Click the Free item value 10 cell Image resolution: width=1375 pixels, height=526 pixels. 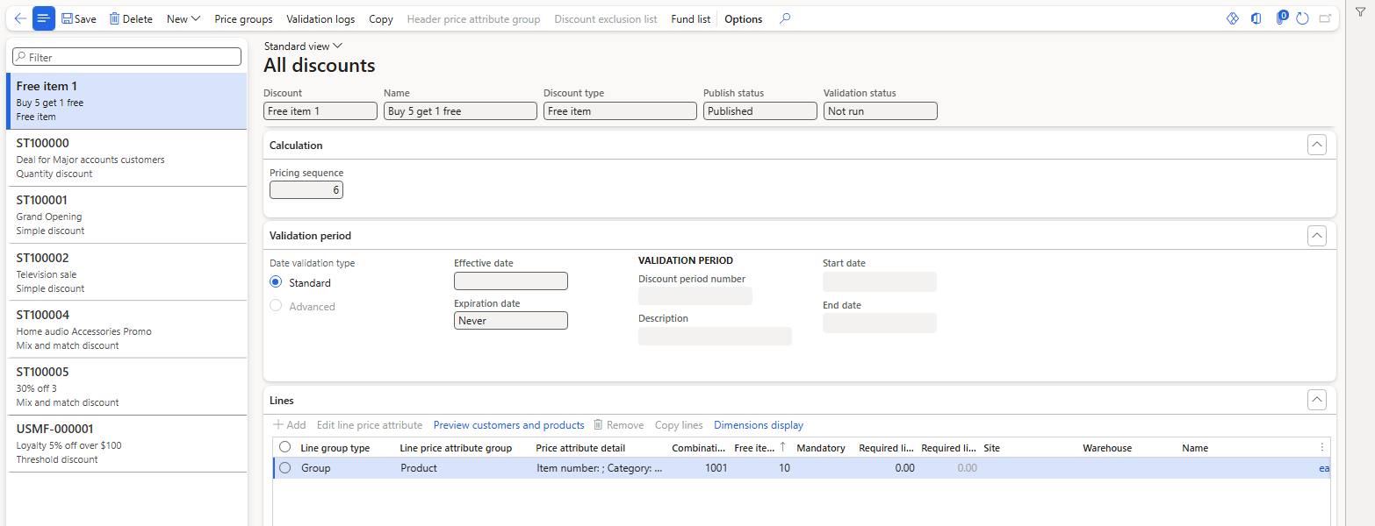tap(763, 468)
